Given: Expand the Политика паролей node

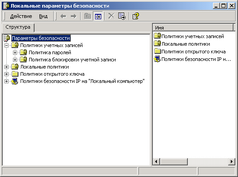Looking at the screenshot, I should 15,52.
